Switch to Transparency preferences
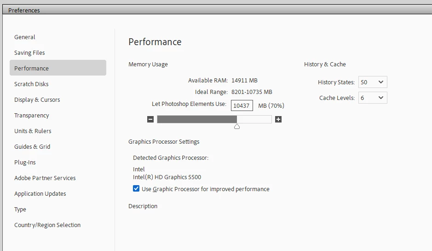432x251 pixels. tap(32, 115)
